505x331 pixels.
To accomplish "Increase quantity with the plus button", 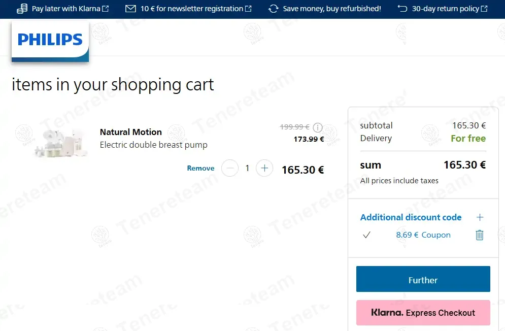I will (264, 168).
